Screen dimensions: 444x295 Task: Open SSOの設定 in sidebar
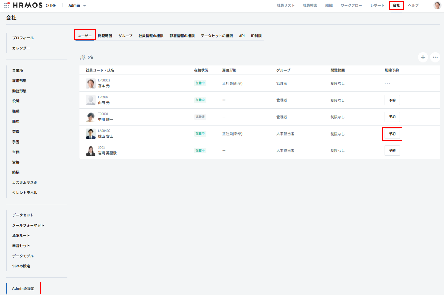pyautogui.click(x=21, y=266)
